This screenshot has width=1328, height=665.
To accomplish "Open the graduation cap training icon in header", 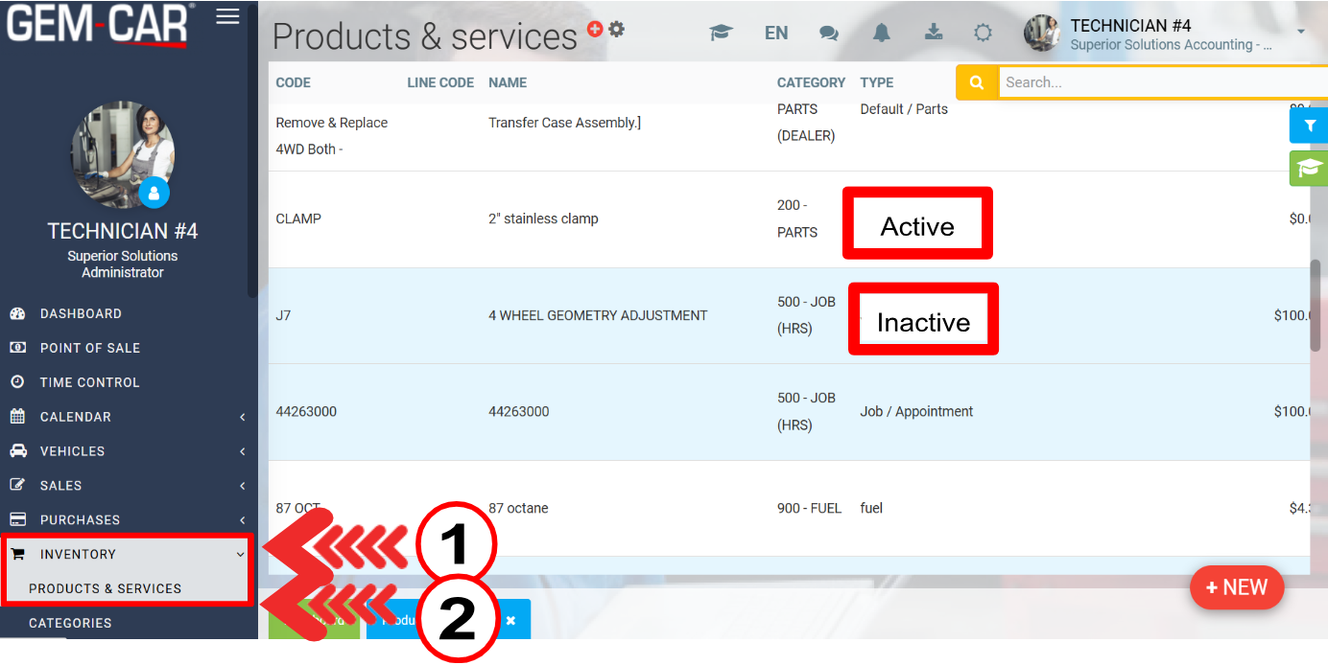I will click(720, 33).
